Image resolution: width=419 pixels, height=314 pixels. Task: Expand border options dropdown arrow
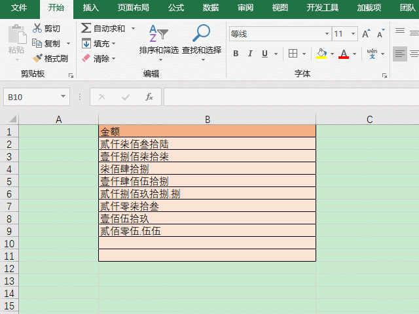304,54
